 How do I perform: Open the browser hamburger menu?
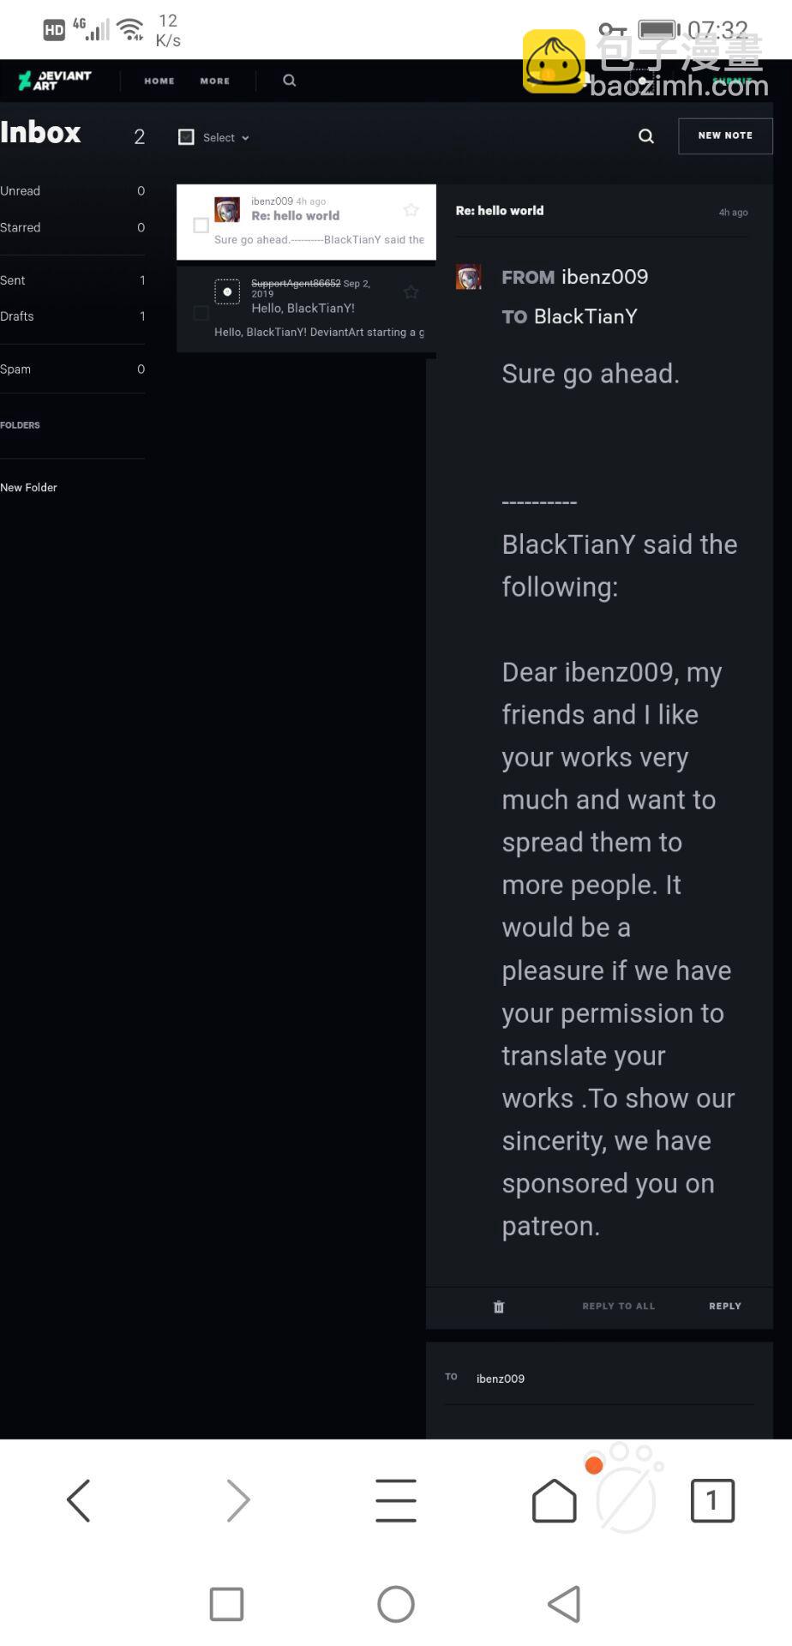396,1501
